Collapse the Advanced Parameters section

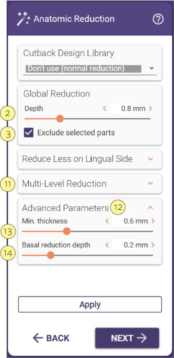(151, 208)
